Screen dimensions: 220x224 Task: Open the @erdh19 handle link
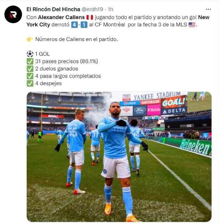coord(92,9)
